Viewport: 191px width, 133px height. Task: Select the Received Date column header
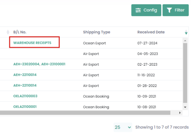coord(151,32)
